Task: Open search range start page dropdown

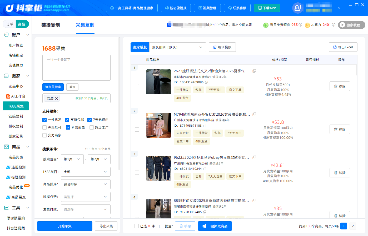Action: pos(72,159)
